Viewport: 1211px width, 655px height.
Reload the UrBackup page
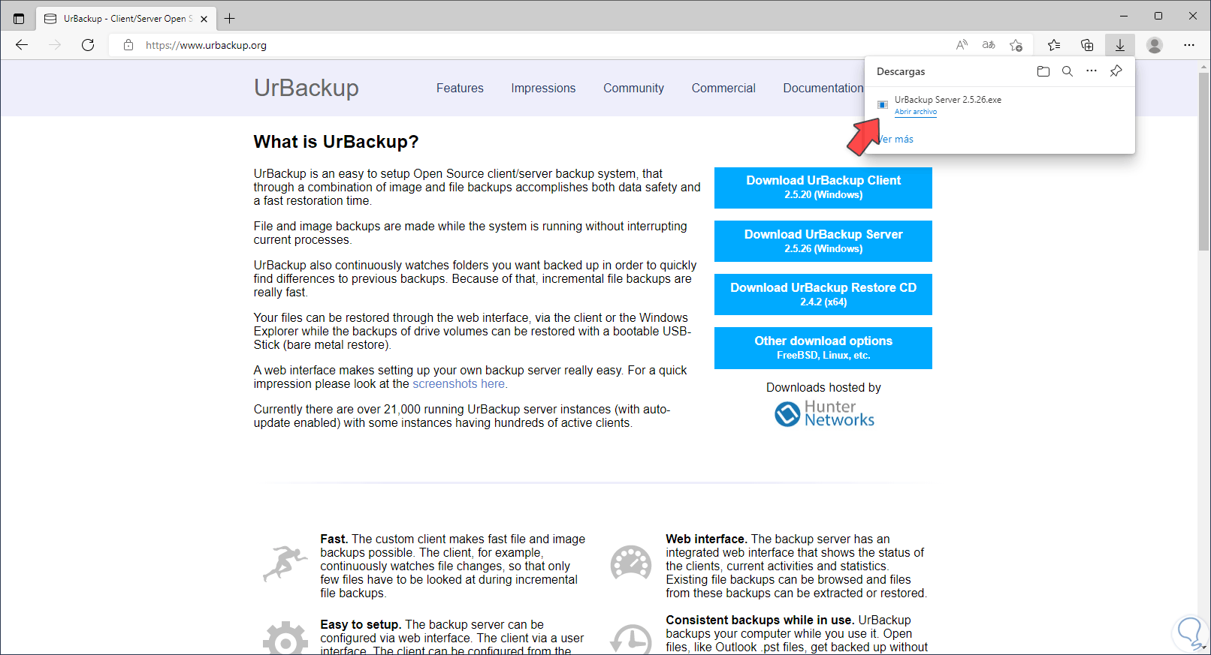(x=88, y=45)
